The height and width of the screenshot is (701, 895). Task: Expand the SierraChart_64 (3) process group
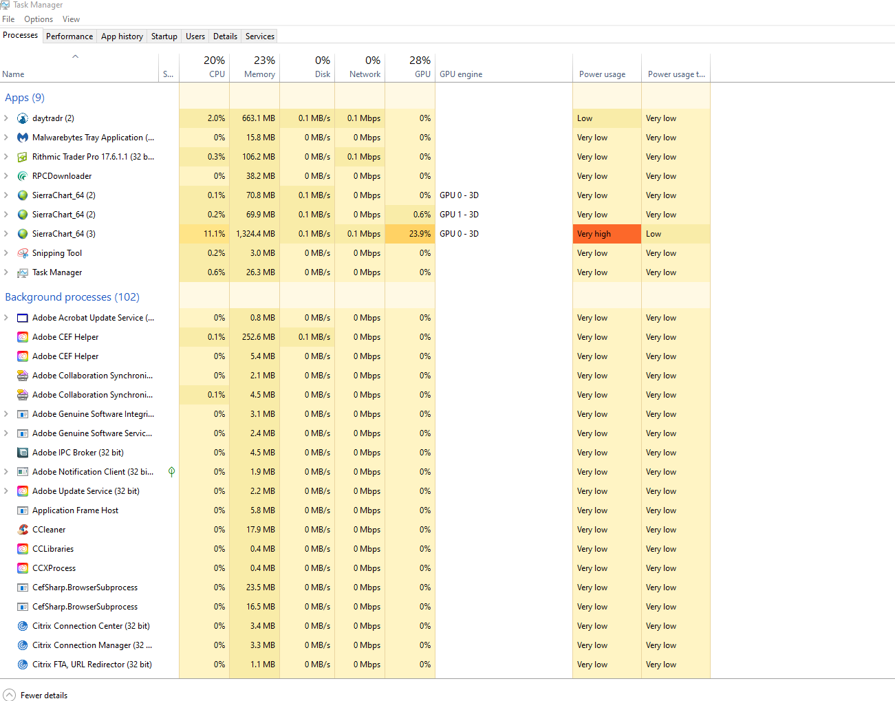(x=6, y=234)
